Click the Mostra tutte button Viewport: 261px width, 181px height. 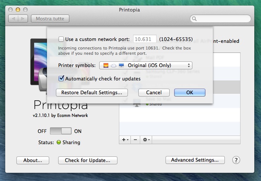click(50, 19)
